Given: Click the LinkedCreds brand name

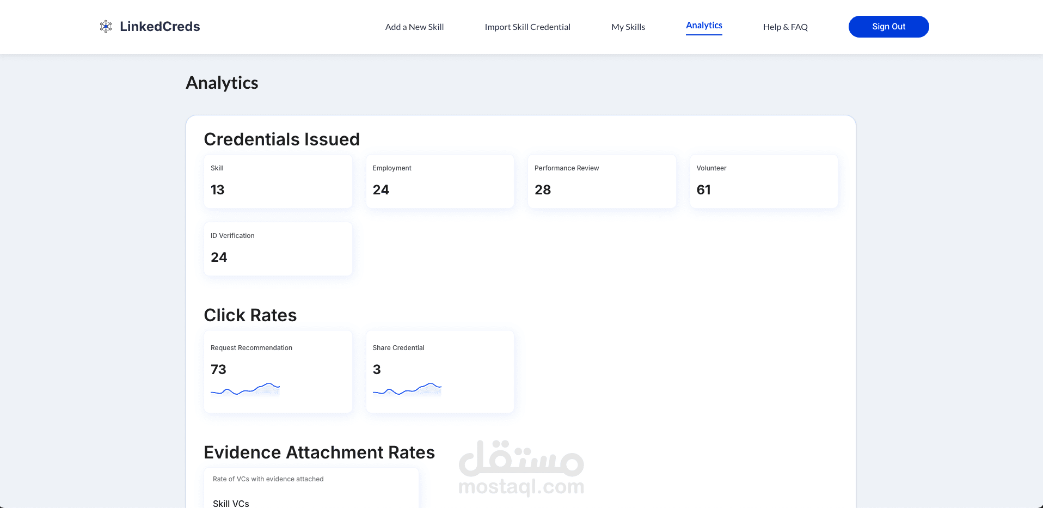Looking at the screenshot, I should point(159,27).
